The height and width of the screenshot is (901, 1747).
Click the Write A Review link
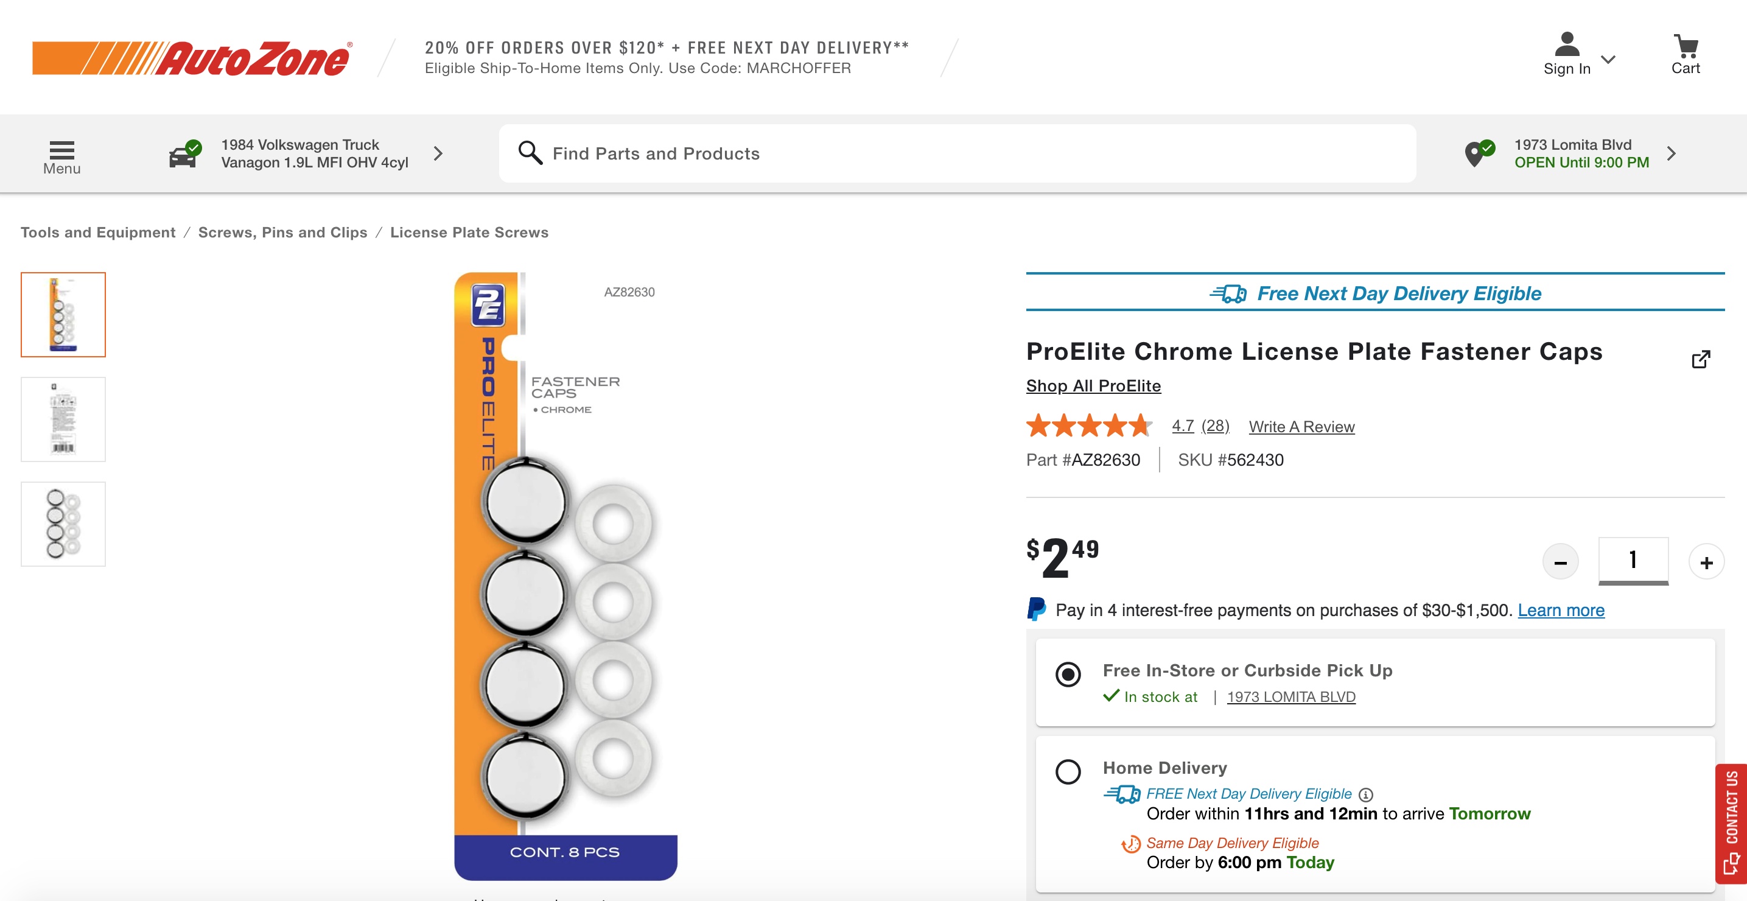click(1301, 426)
